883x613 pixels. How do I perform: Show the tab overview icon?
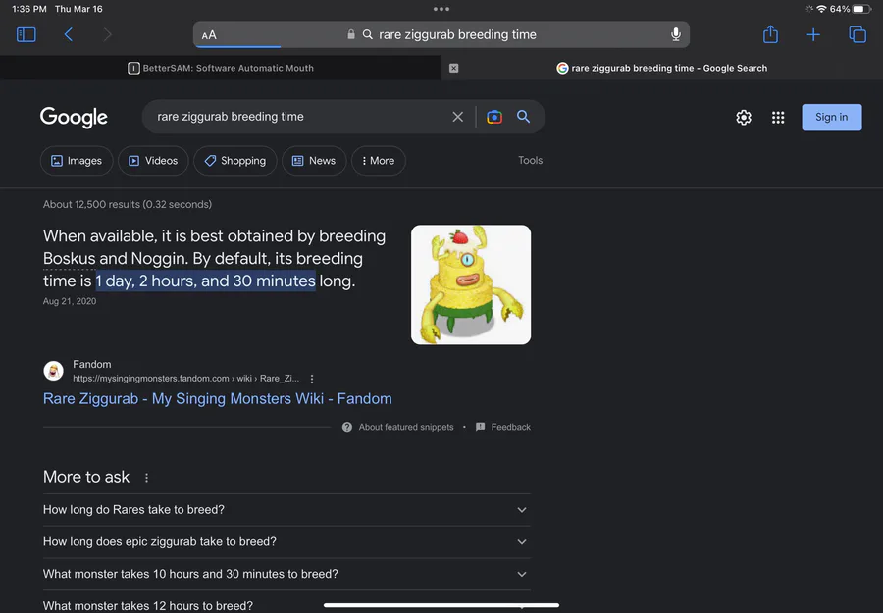857,35
